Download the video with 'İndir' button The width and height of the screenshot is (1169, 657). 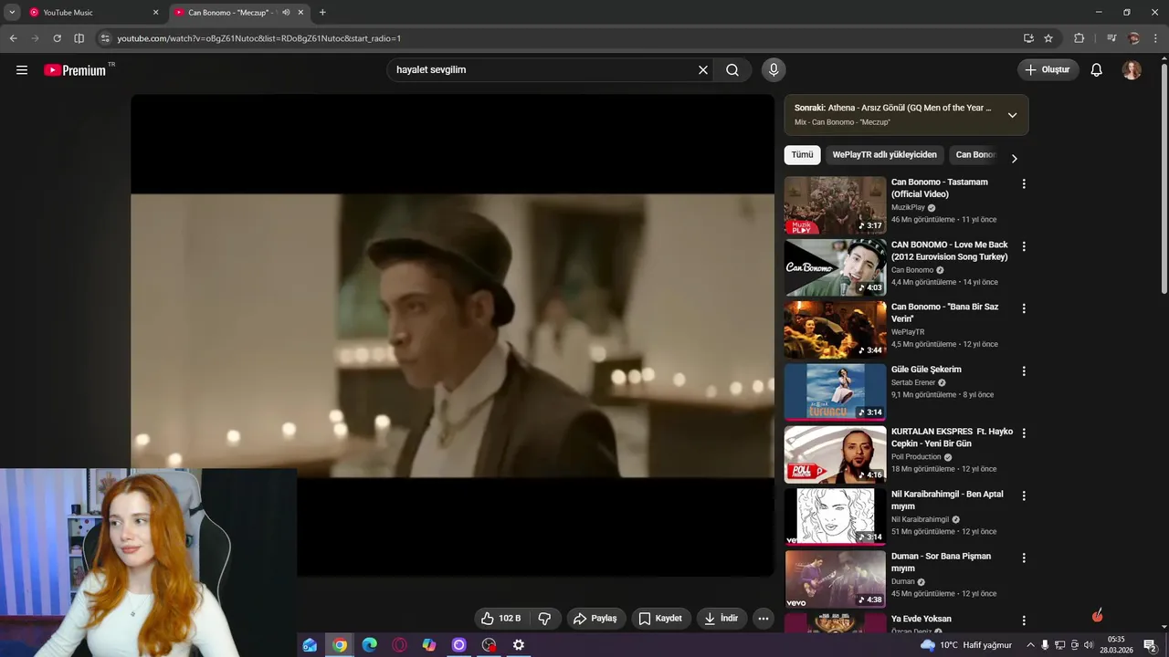tap(721, 619)
